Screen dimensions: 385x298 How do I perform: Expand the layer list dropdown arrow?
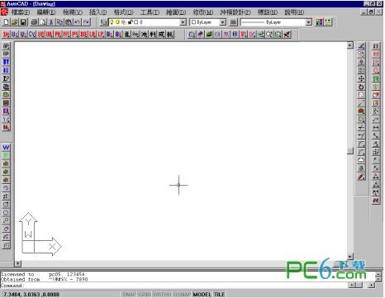tap(183, 22)
